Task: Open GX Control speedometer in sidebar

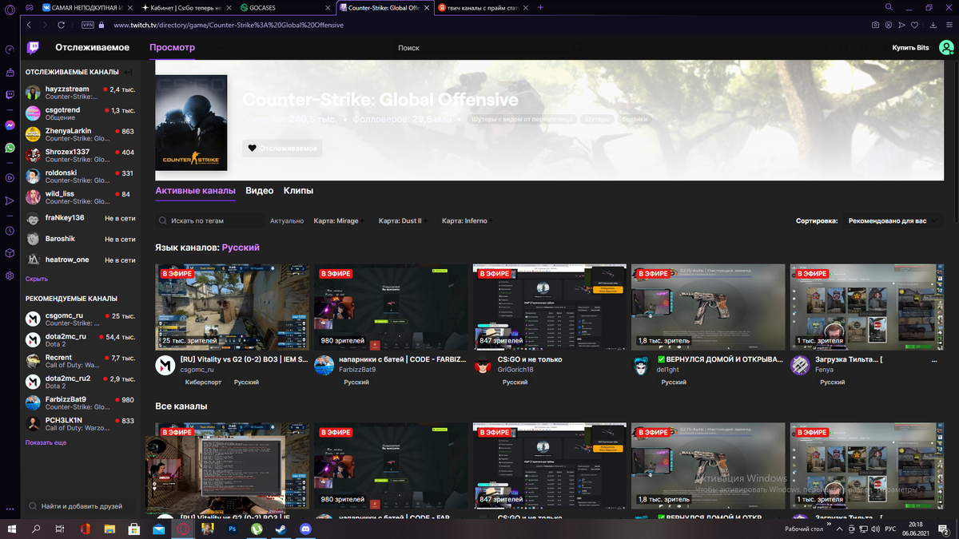Action: click(10, 50)
